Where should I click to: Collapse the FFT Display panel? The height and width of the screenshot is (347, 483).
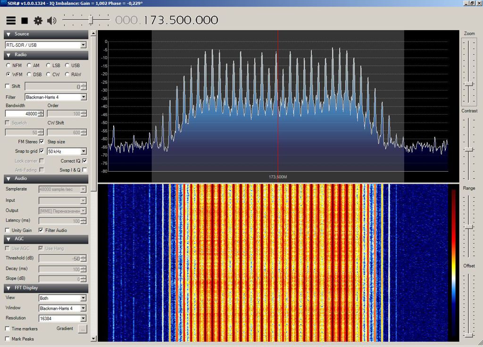pos(46,288)
